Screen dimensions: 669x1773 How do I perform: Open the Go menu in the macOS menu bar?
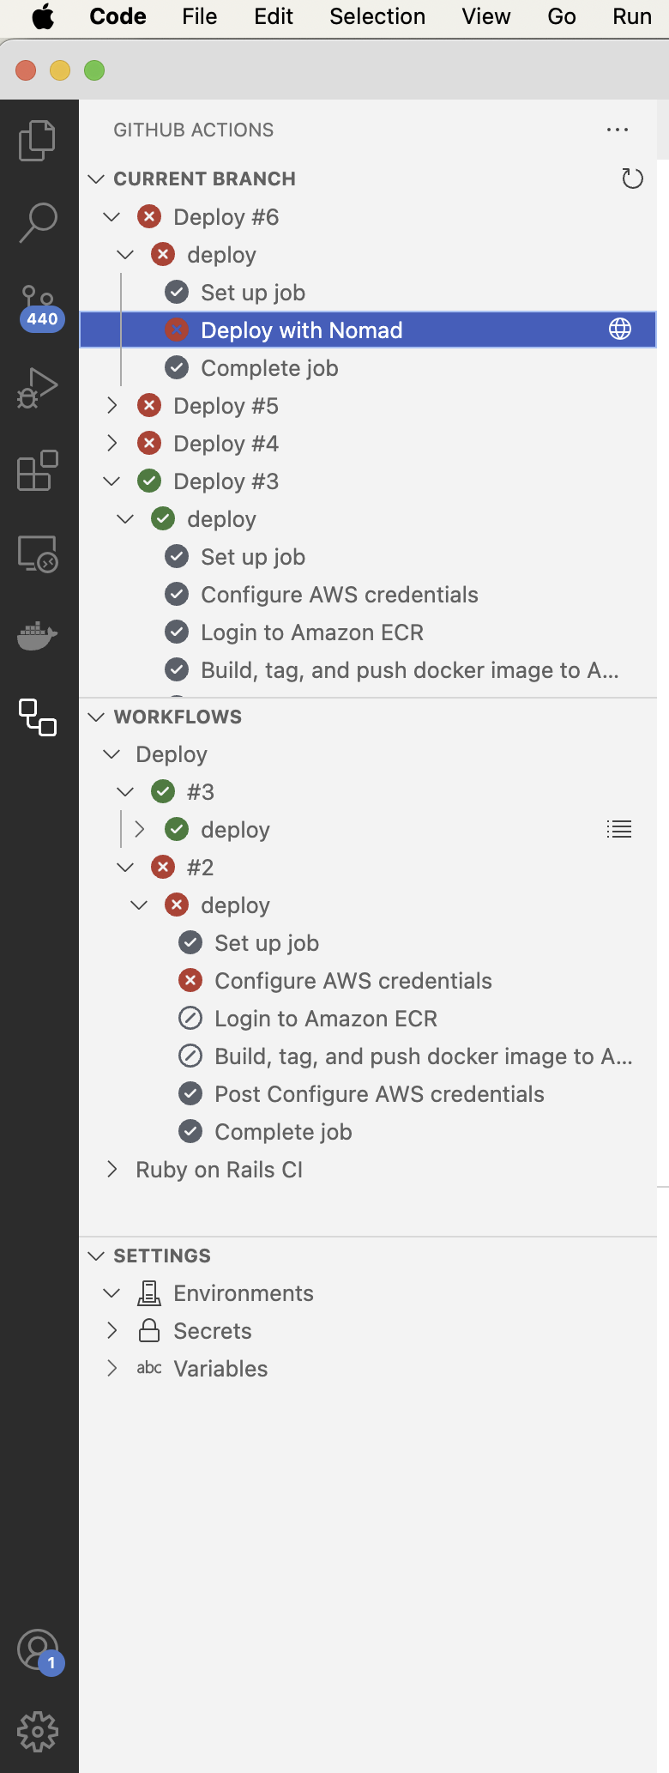point(561,16)
